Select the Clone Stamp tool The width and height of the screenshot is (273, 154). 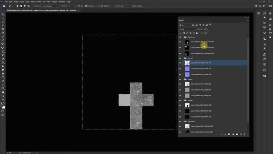tap(3, 51)
